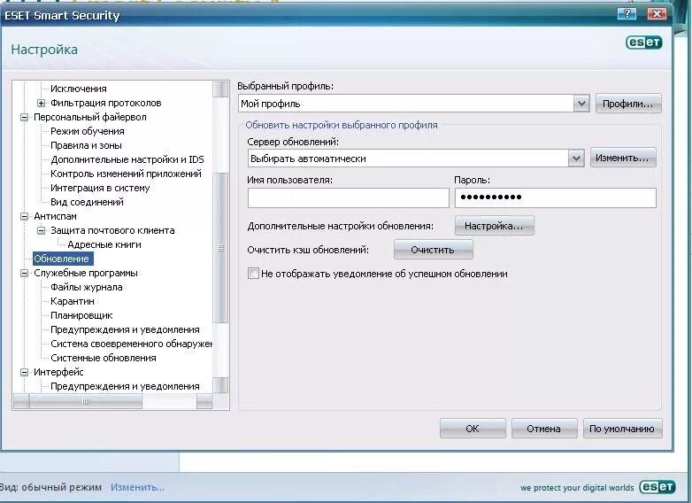Viewport: 692px width, 503px height.
Task: Toggle Не отображать уведомление об успешном обновлении
Action: coord(253,274)
